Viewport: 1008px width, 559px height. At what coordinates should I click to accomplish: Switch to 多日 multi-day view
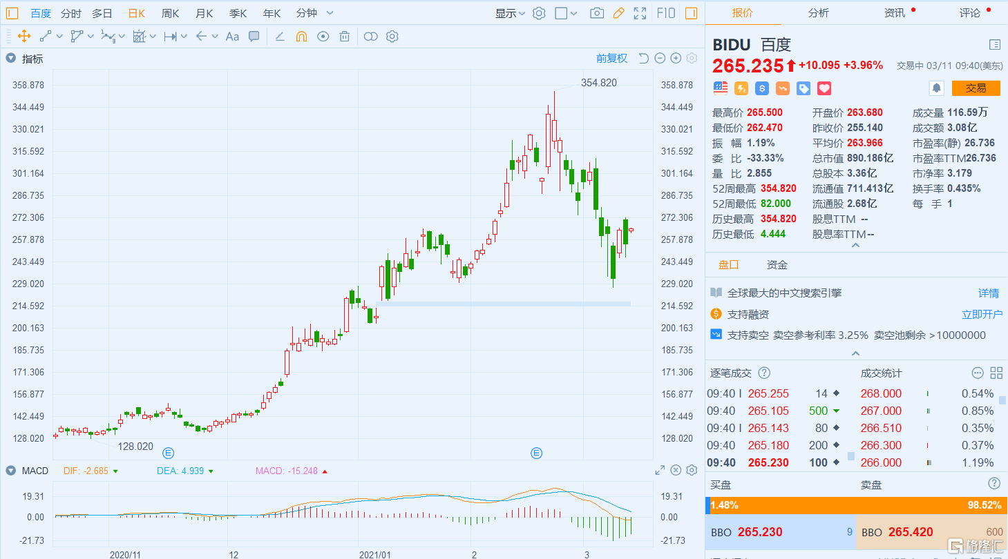(x=102, y=13)
